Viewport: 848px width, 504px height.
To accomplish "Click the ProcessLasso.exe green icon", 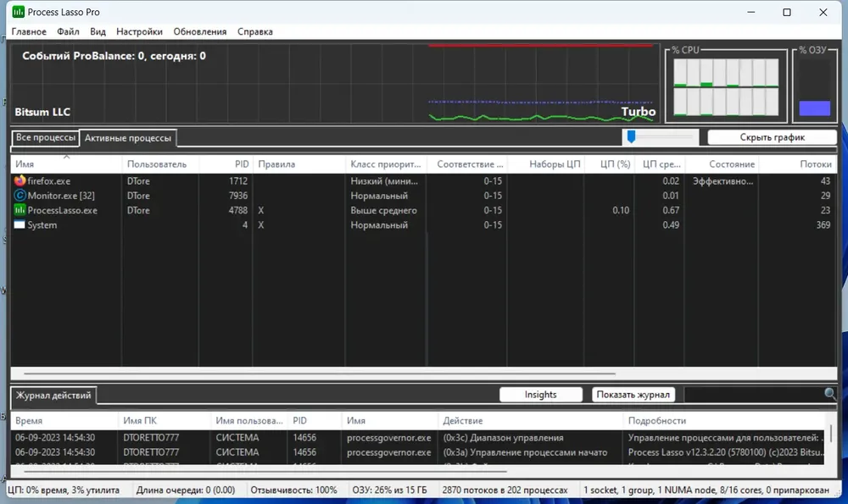I will click(x=20, y=210).
